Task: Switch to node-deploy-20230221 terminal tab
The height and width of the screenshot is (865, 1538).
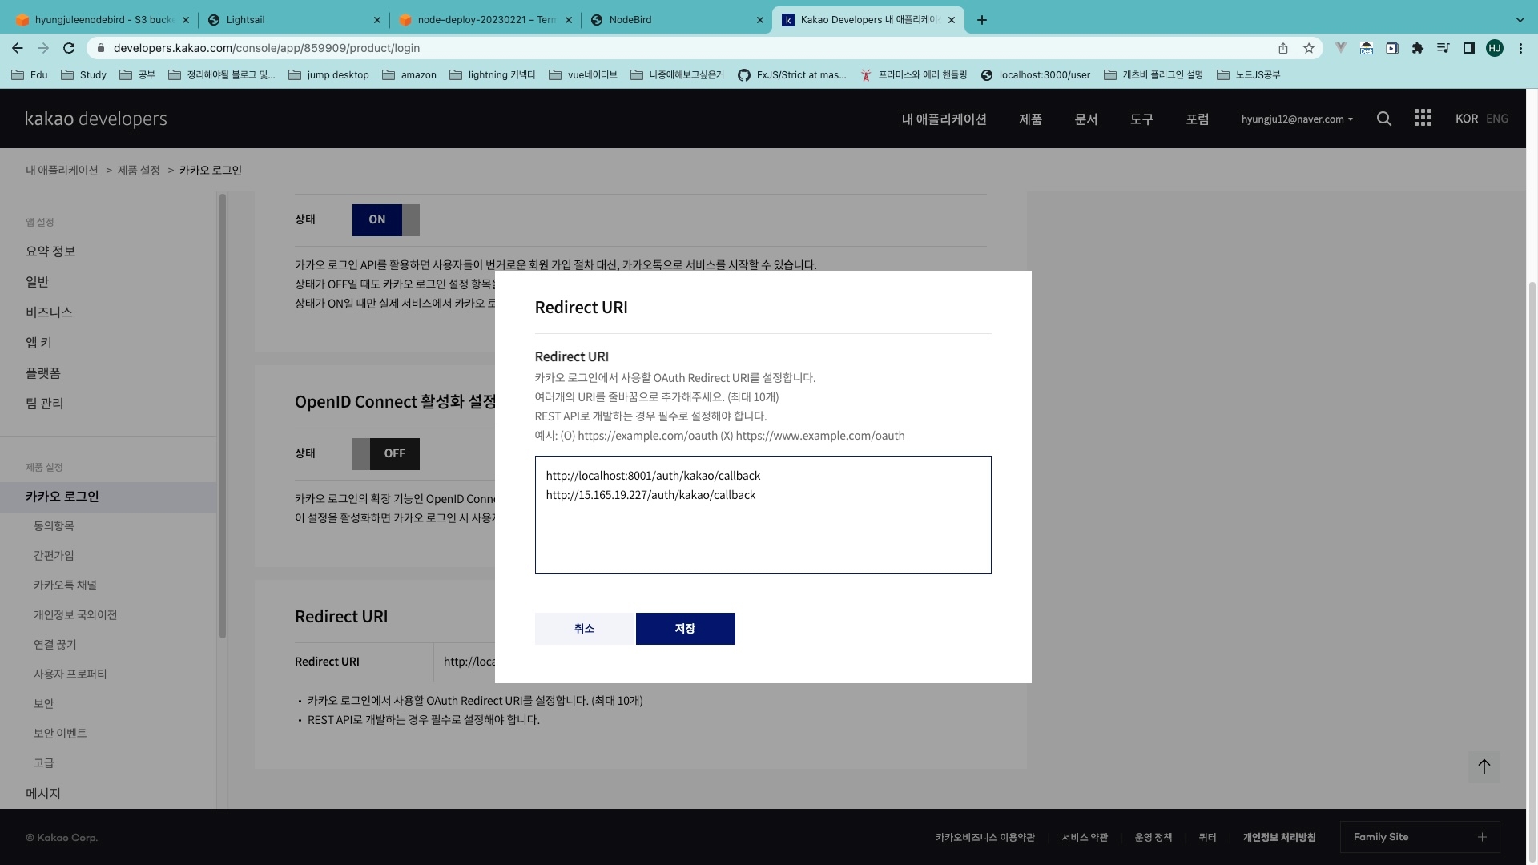Action: (x=484, y=20)
